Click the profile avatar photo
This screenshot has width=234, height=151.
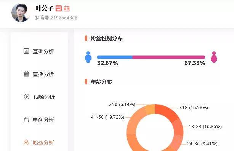21,13
